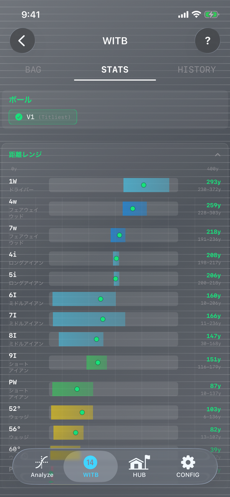Switch to the BAG tab
The height and width of the screenshot is (497, 230).
tap(33, 70)
